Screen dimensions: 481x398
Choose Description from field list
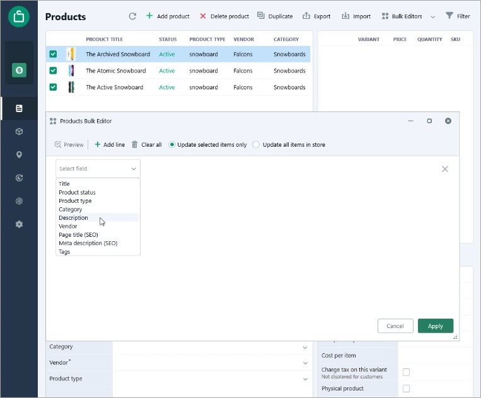tap(73, 218)
